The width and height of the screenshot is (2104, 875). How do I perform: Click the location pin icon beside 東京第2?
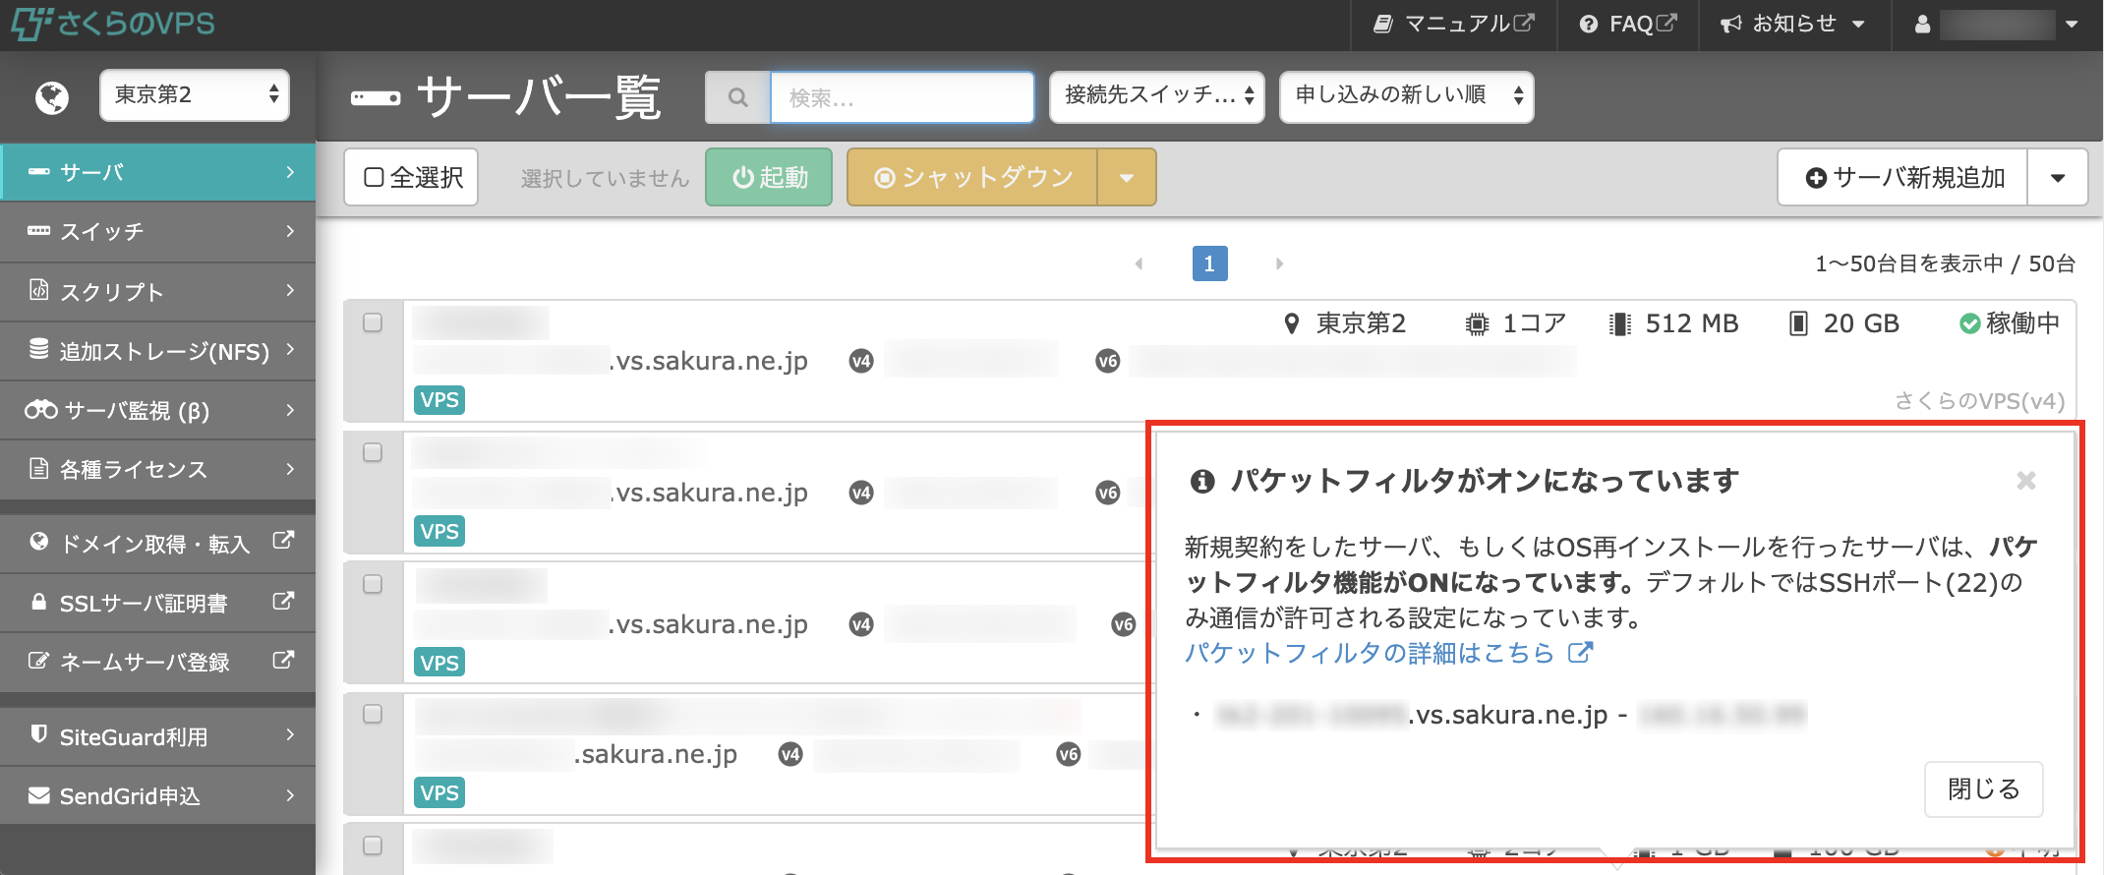tap(1292, 323)
